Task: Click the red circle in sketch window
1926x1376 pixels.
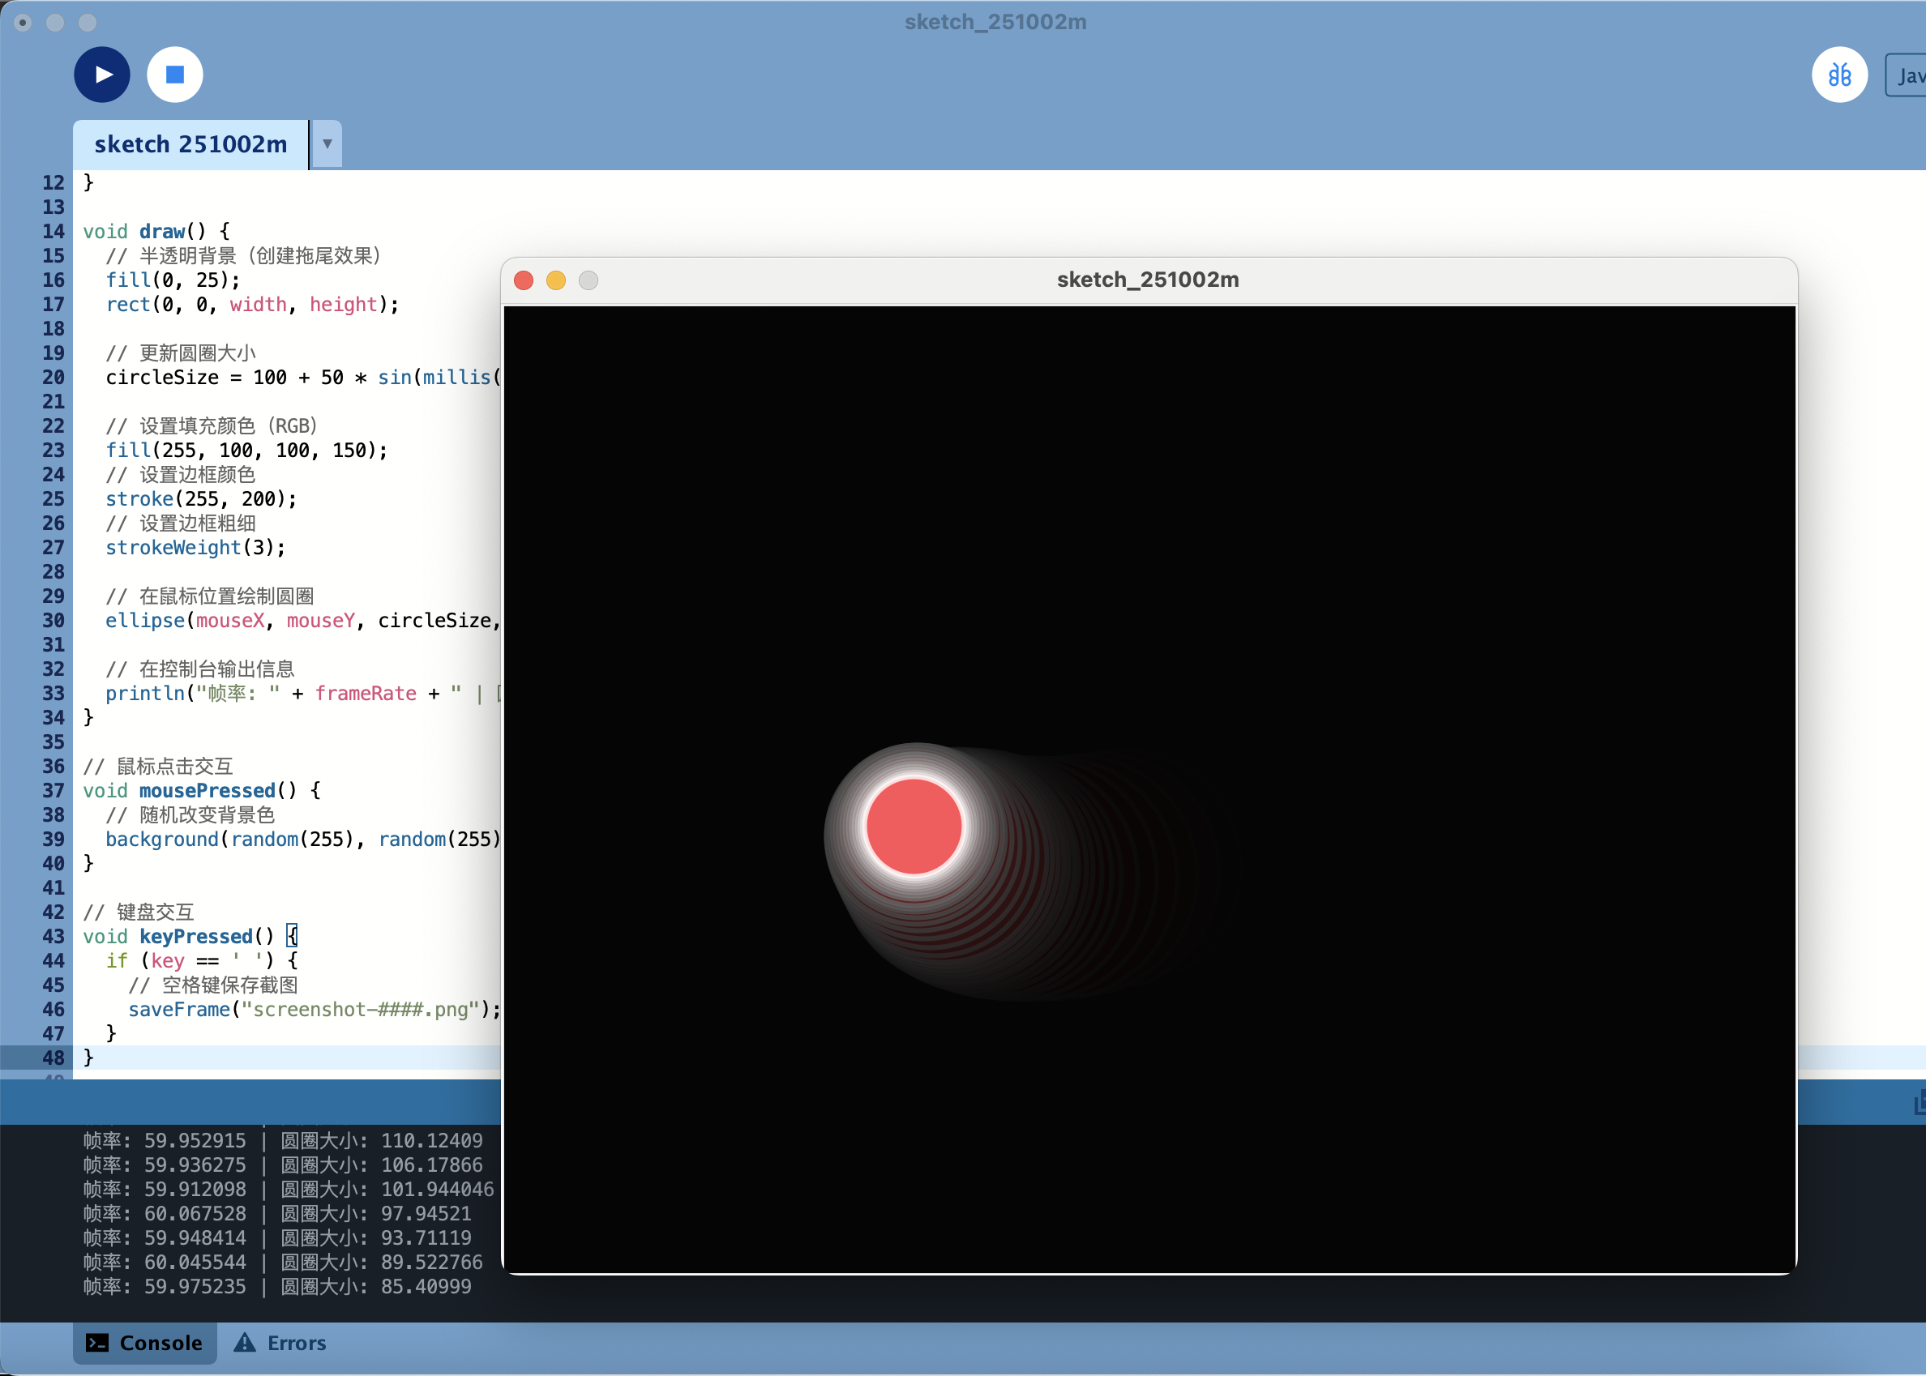Action: tap(914, 826)
